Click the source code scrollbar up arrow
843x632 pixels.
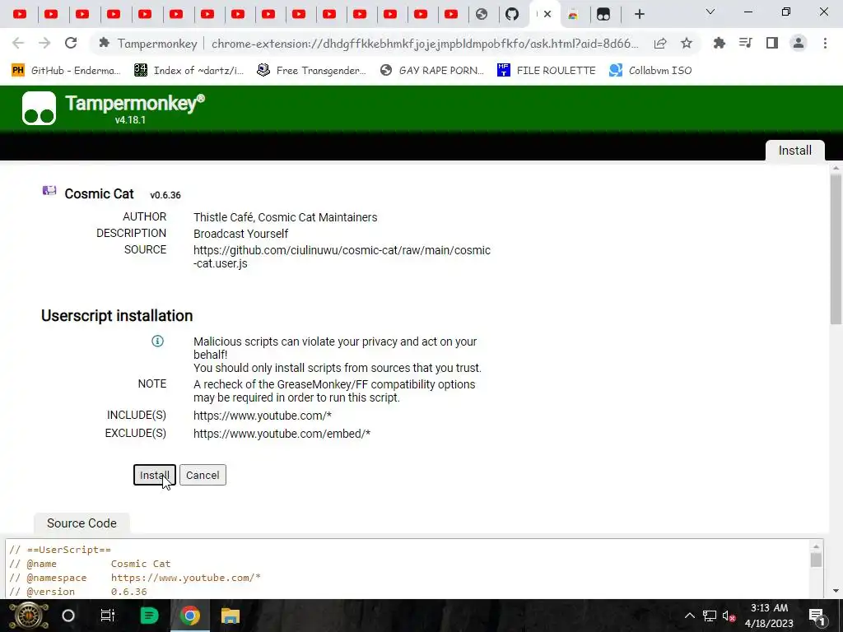(816, 546)
